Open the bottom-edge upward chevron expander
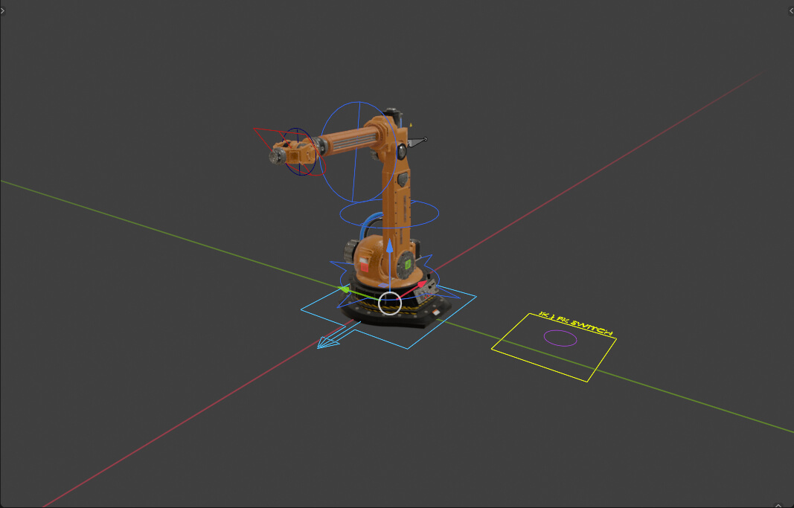This screenshot has height=508, width=794. 778,504
